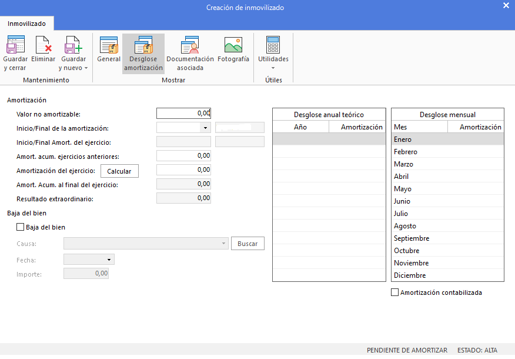Close the Creación de inmovilizado window
This screenshot has width=515, height=359.
point(506,5)
